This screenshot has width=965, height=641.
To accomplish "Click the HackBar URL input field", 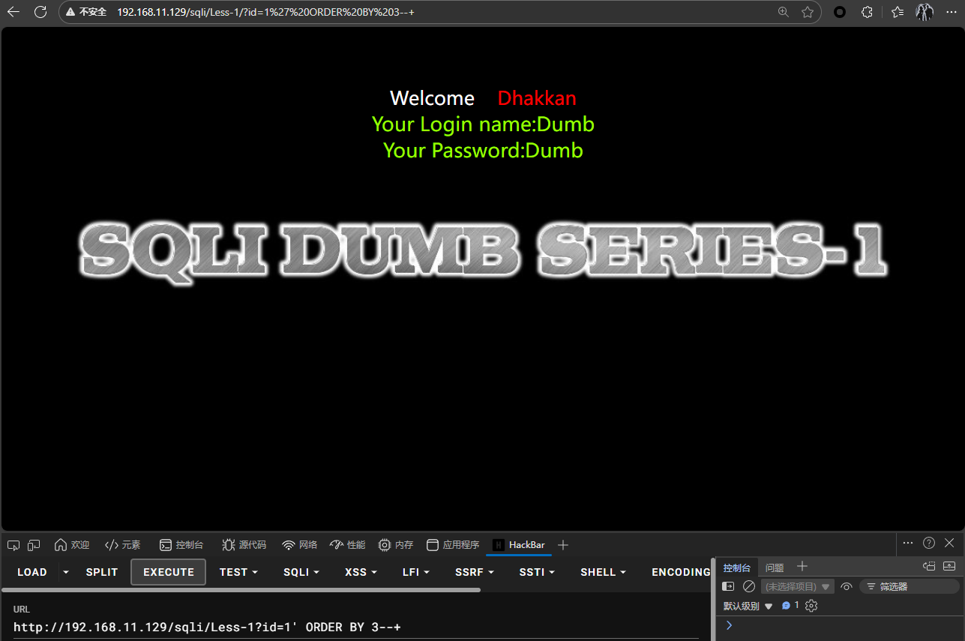I will 352,627.
